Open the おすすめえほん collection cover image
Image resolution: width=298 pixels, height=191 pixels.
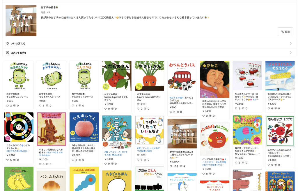coord(21,21)
